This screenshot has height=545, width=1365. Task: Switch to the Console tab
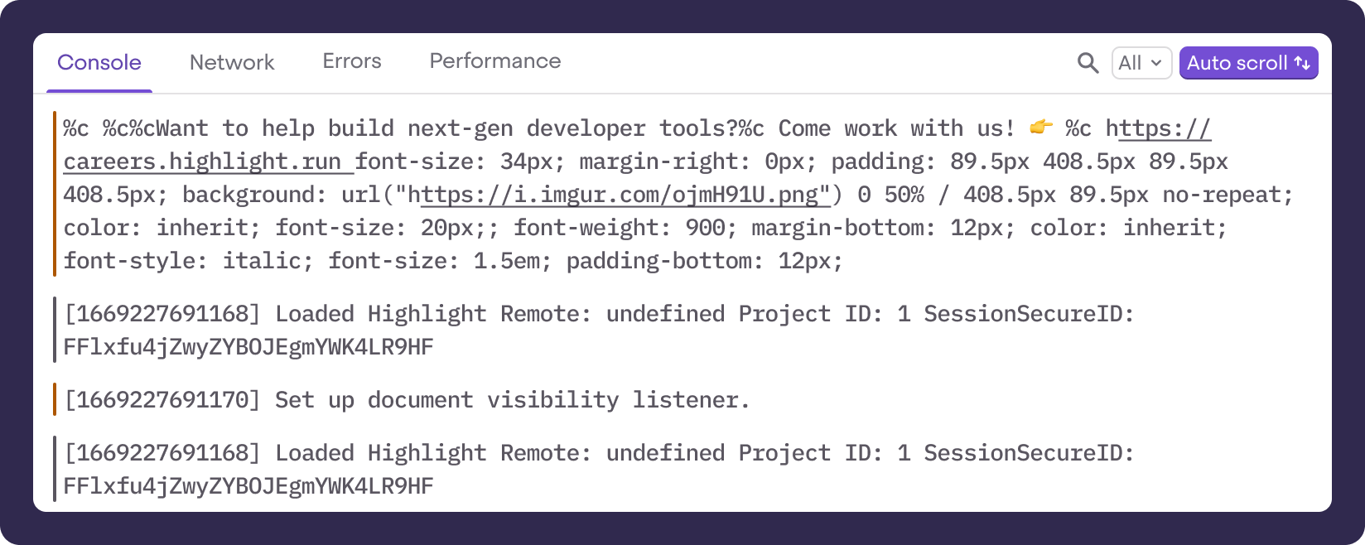[99, 63]
